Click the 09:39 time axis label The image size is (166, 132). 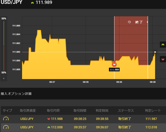point(153,82)
